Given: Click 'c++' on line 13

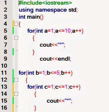Looking at the screenshot, I should (x=74, y=87).
